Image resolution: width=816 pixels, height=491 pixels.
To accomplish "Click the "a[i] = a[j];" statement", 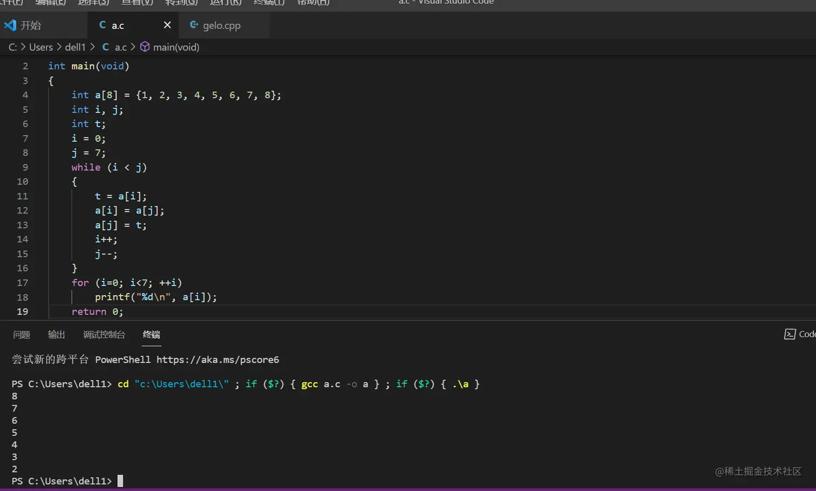I will pos(130,211).
